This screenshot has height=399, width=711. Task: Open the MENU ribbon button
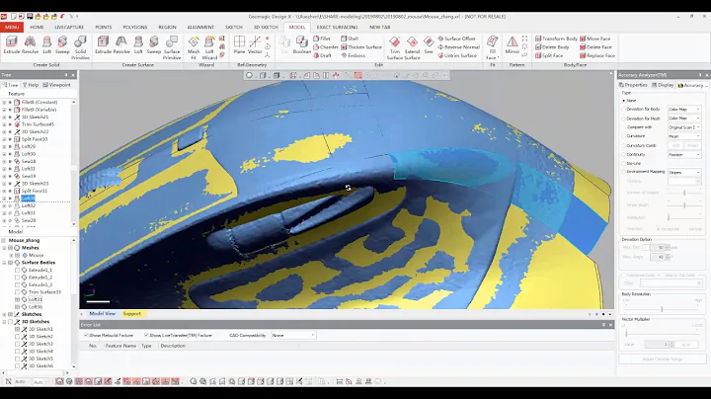12,28
